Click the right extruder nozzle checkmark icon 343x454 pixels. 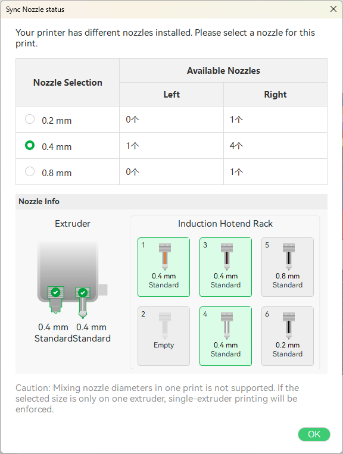tap(83, 293)
